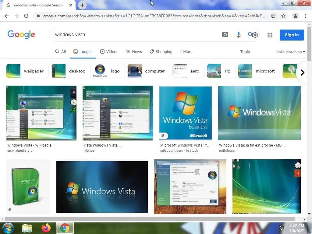
Task: Expand the More search categories menu
Action: pyautogui.click(x=186, y=52)
